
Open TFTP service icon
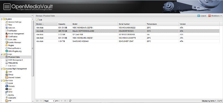tap(6, 92)
